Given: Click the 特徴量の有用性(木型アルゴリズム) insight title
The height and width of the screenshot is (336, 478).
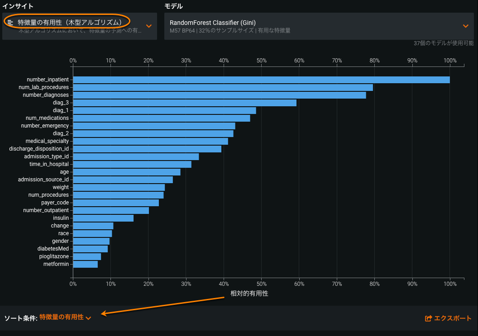Looking at the screenshot, I should (x=70, y=22).
